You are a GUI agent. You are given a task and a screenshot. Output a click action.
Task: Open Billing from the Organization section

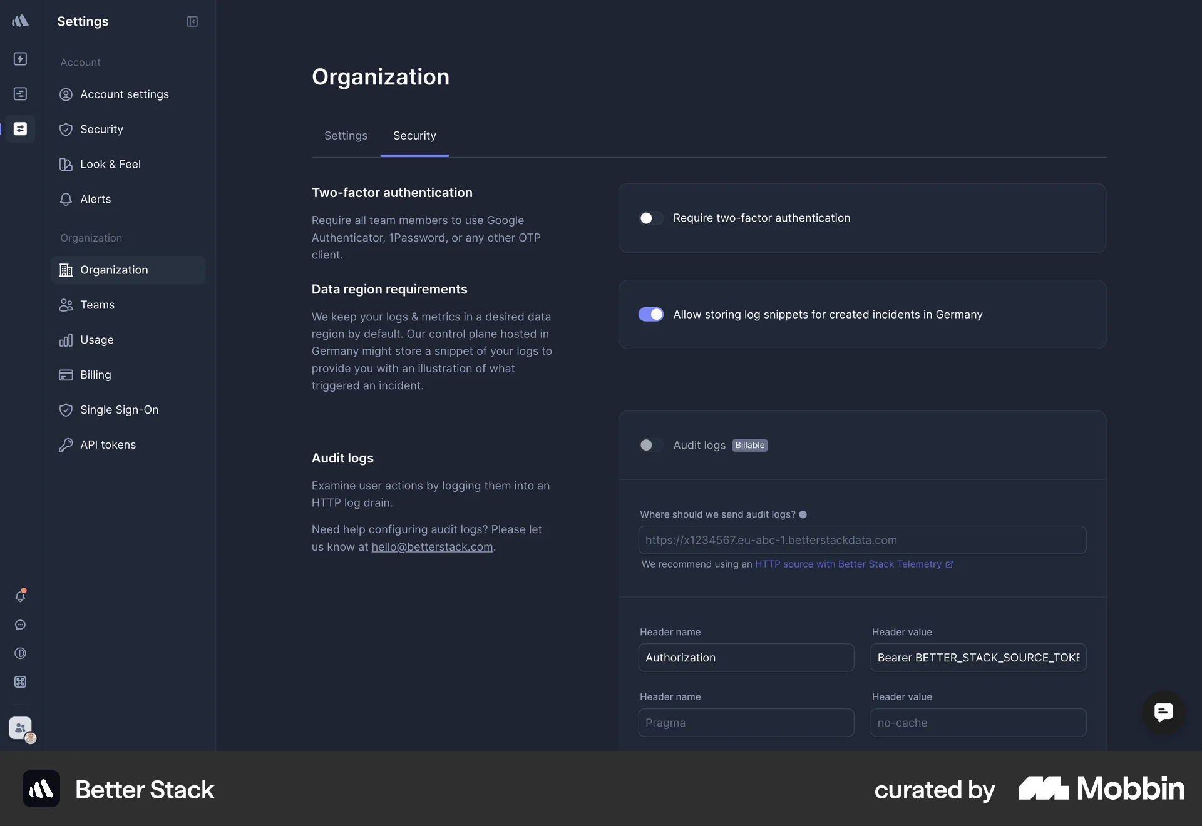click(x=94, y=375)
